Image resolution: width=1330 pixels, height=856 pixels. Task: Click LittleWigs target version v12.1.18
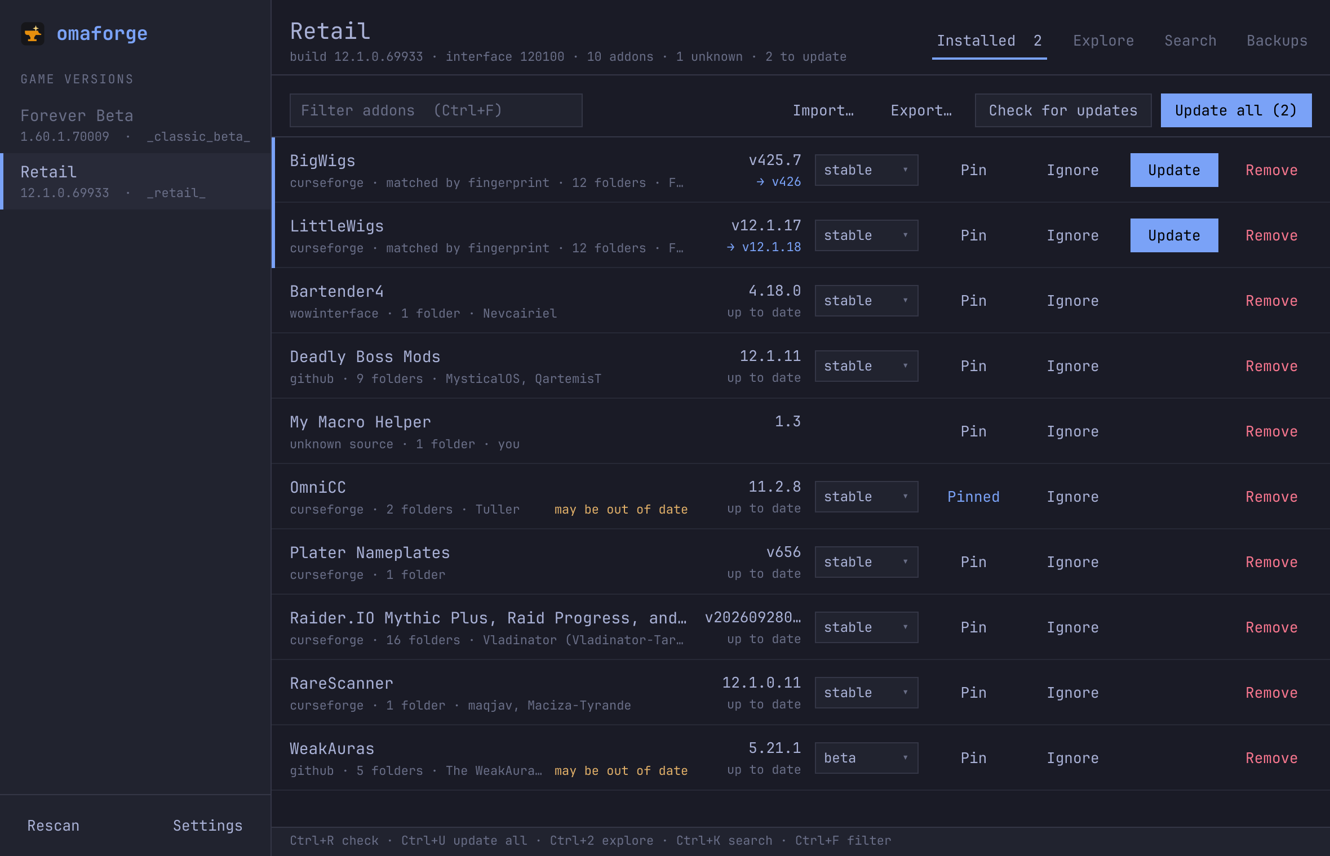coord(764,247)
